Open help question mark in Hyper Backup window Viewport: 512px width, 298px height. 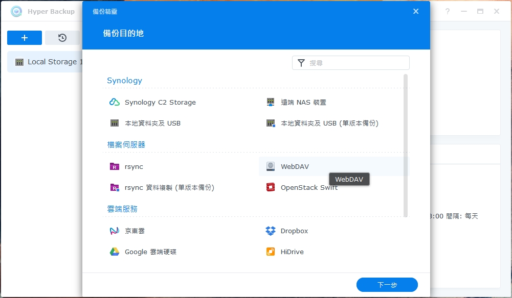click(x=448, y=11)
